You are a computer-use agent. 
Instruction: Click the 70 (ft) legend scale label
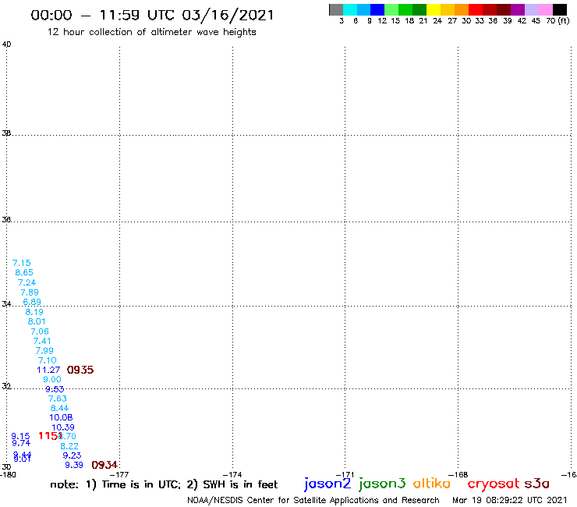pos(558,21)
